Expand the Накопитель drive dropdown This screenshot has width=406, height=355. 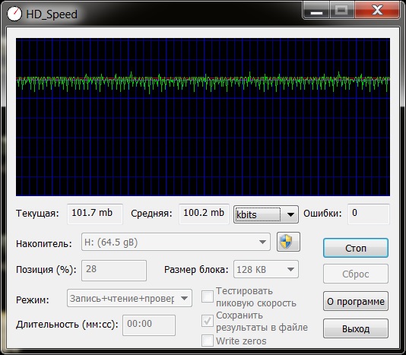click(176, 242)
